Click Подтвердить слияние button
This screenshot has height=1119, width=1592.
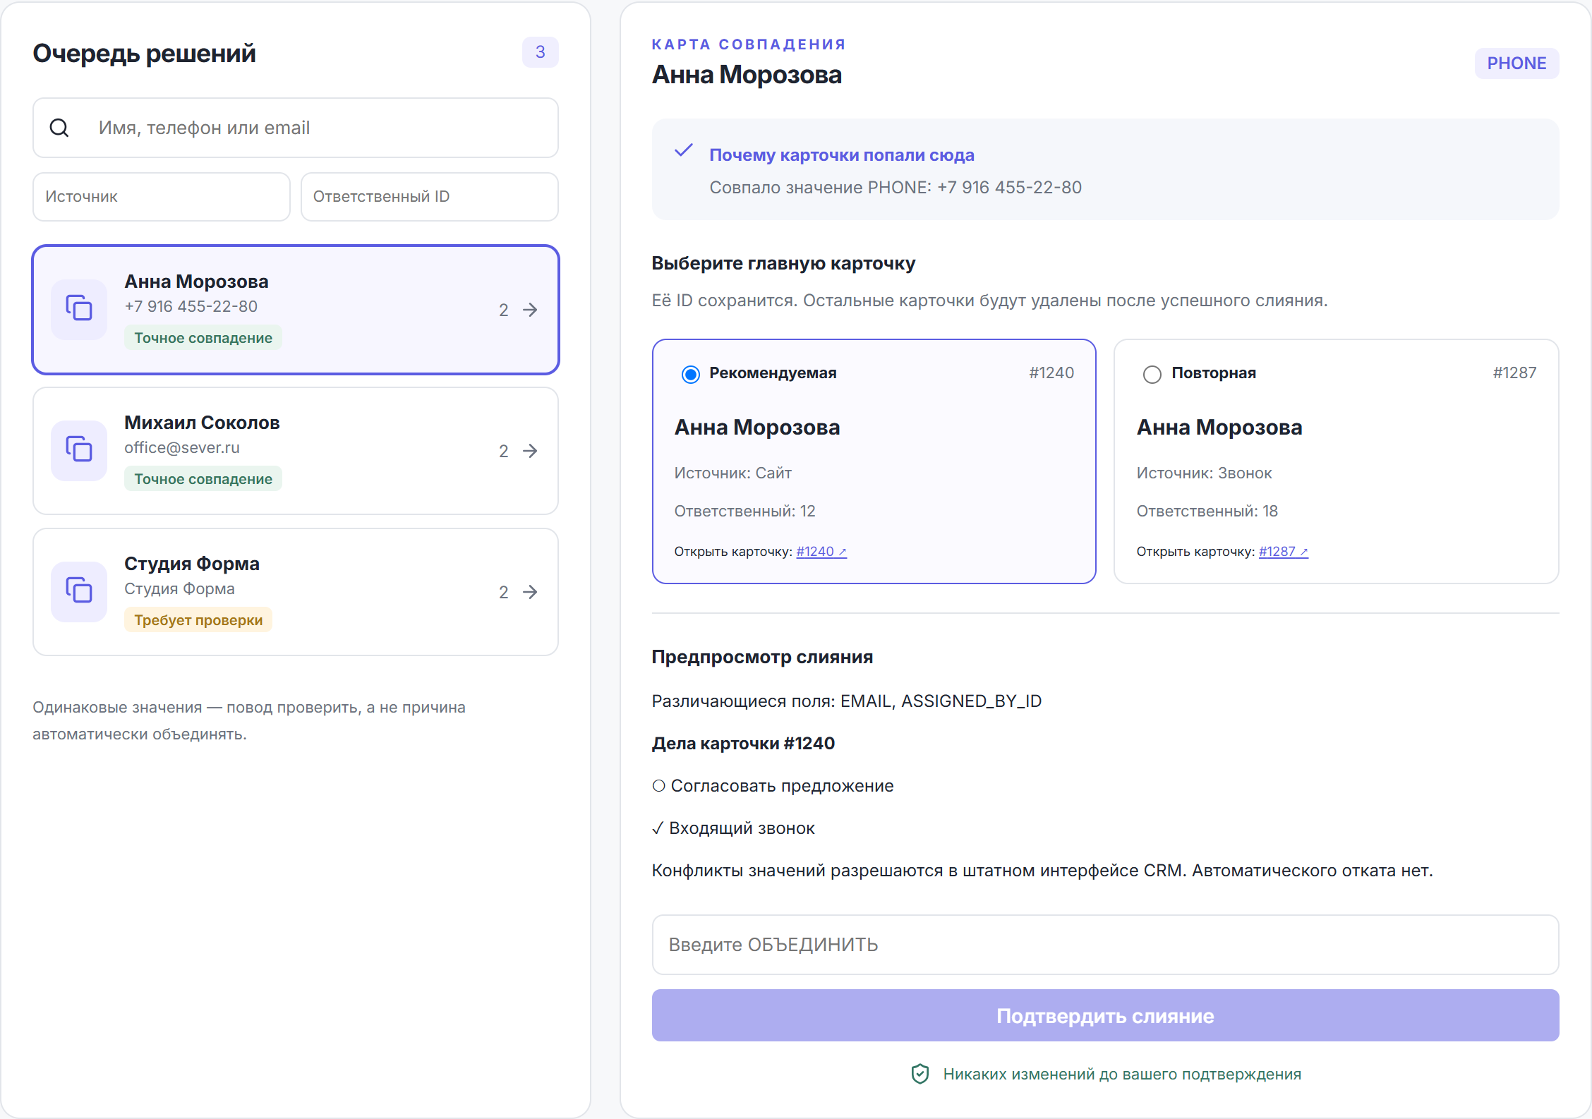(1105, 1015)
